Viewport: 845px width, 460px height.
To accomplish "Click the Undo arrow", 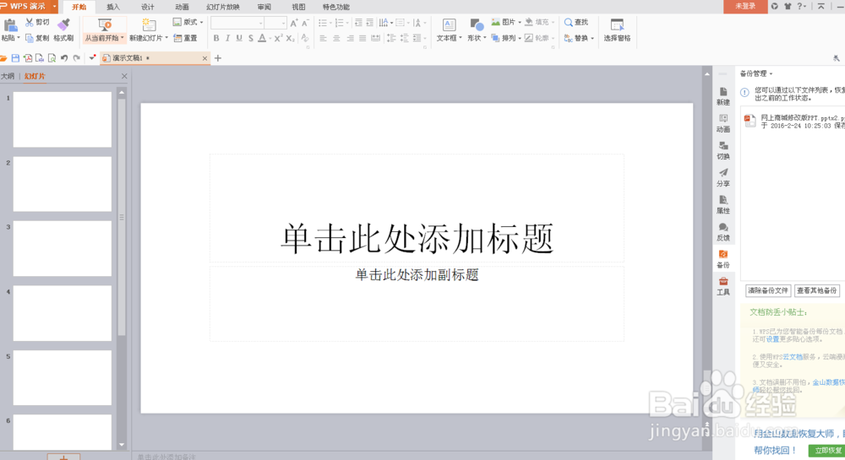I will (x=64, y=58).
